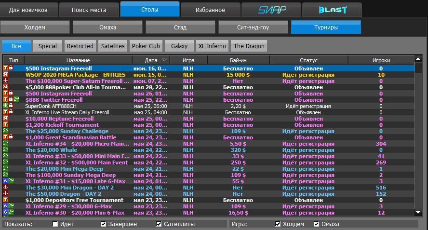Switch to the Для новичков tab
This screenshot has height=230, width=428.
tap(28, 10)
